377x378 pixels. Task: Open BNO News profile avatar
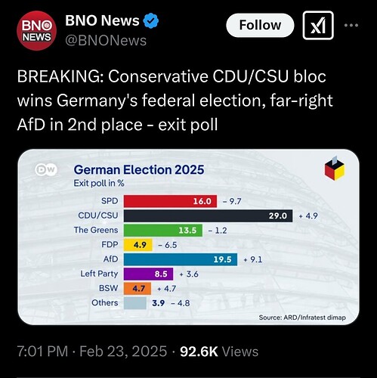click(x=37, y=30)
